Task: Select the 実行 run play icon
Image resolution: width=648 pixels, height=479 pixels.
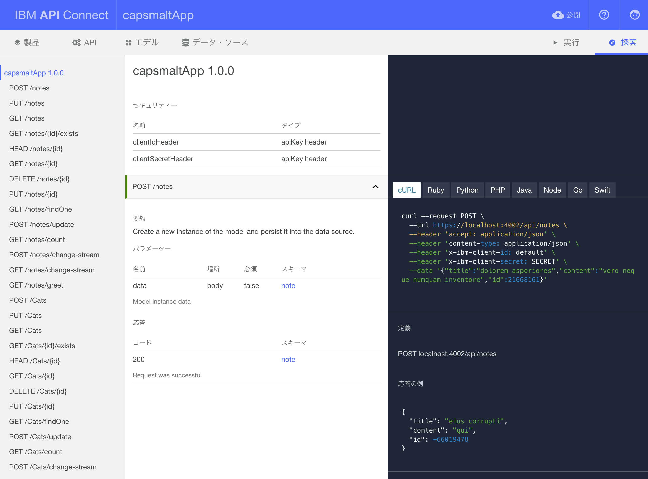Action: click(x=555, y=42)
